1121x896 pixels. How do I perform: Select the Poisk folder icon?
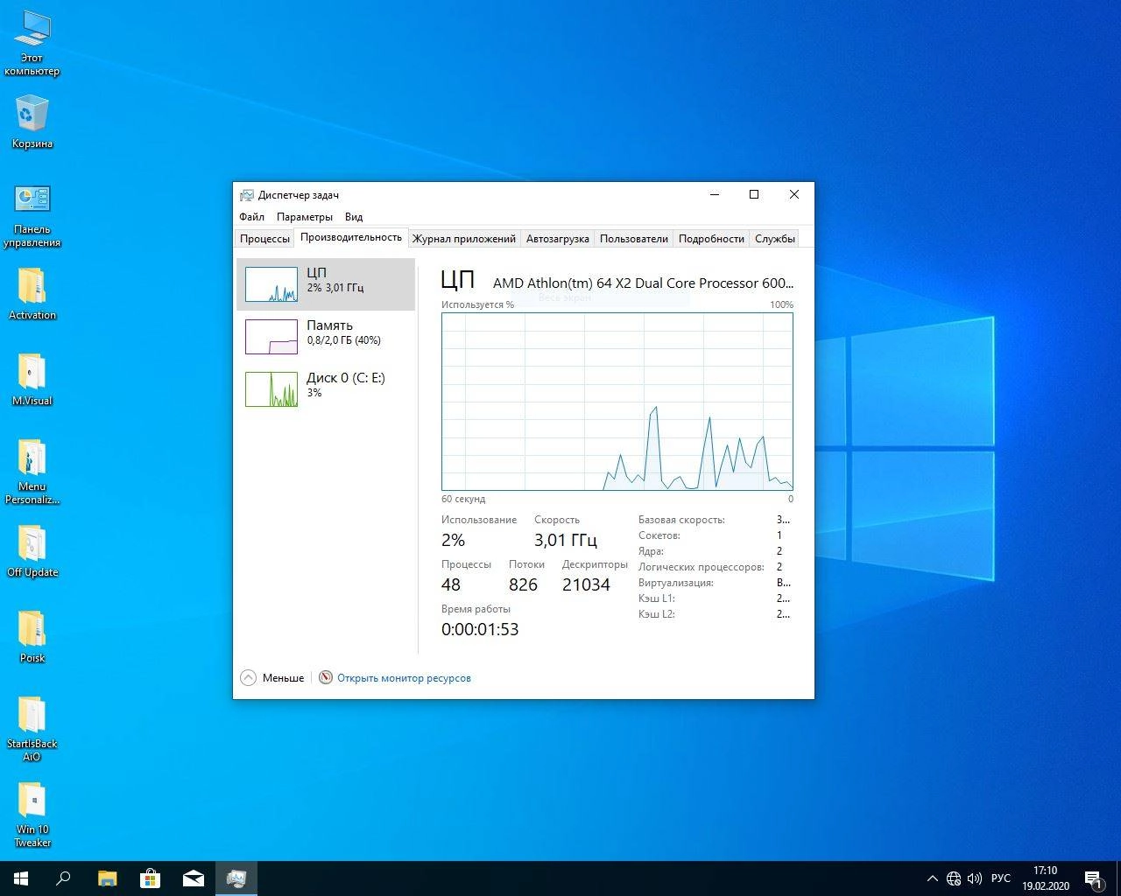pyautogui.click(x=32, y=637)
